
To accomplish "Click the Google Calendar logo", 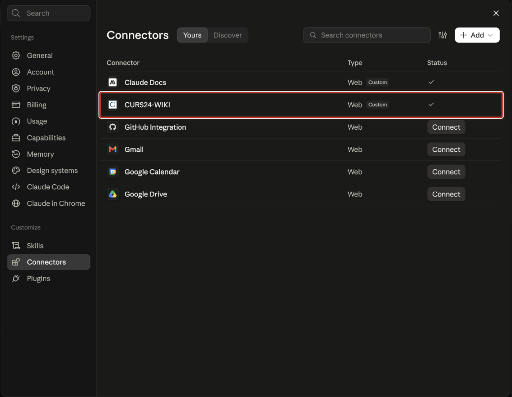I will coord(113,172).
